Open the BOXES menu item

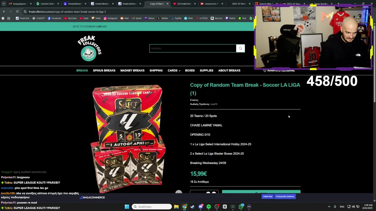[x=190, y=70]
